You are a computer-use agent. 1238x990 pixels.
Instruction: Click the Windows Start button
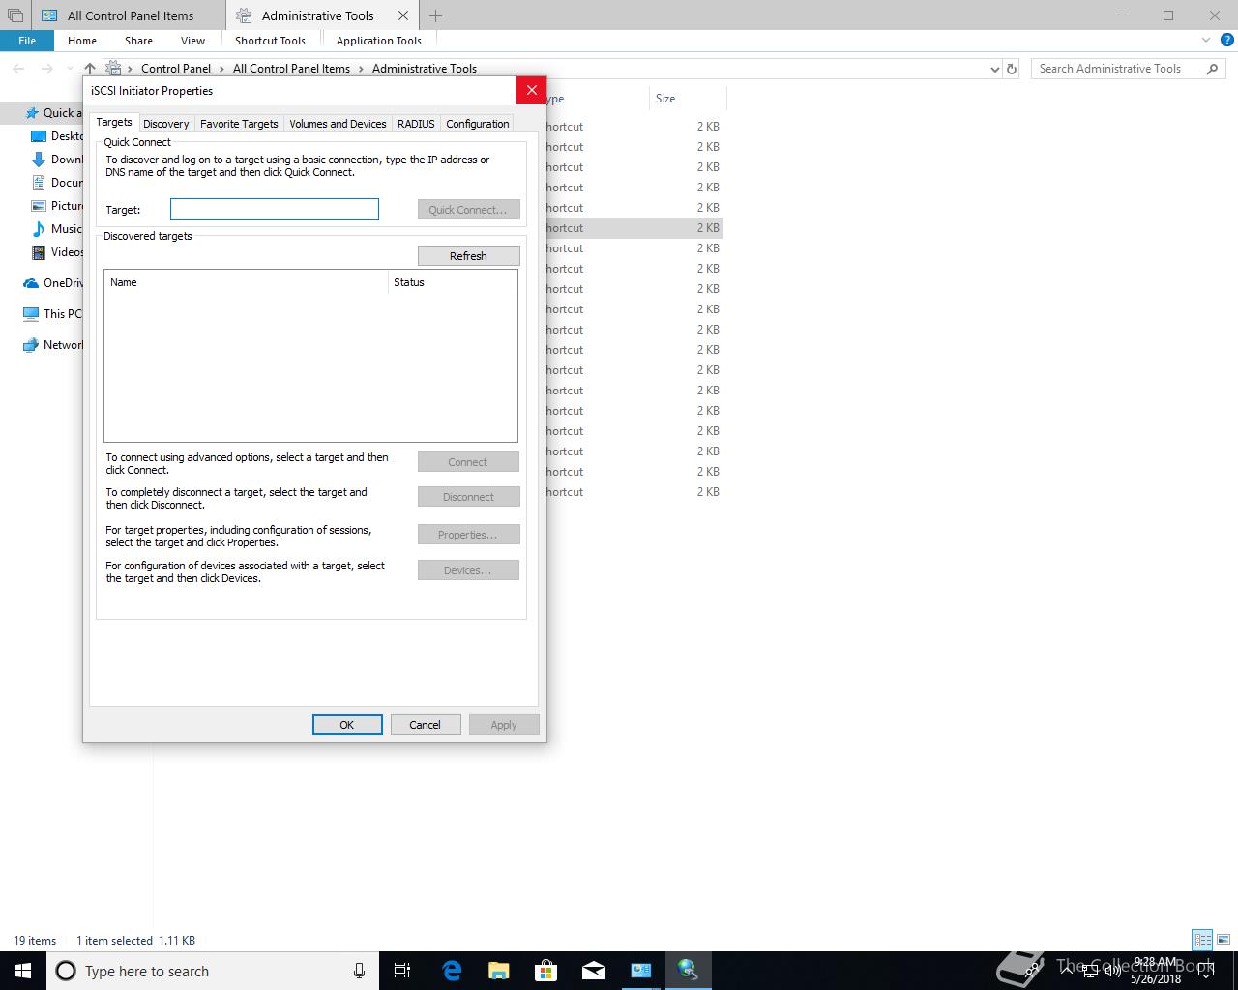tap(23, 971)
